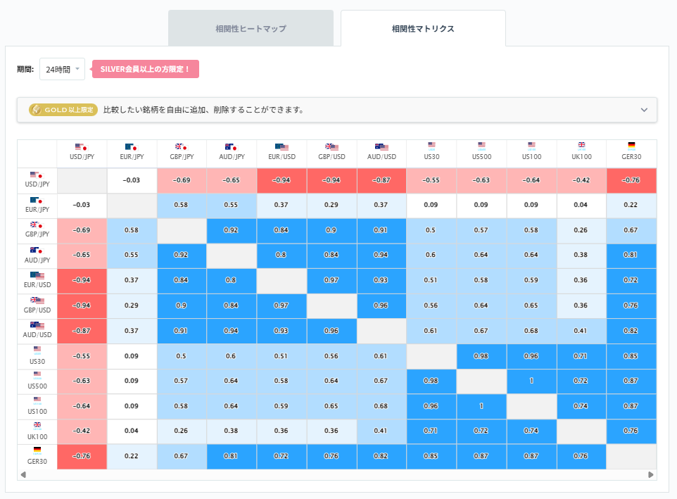
Task: Click the EUR/JPY flags icon in the row header
Action: [x=37, y=201]
